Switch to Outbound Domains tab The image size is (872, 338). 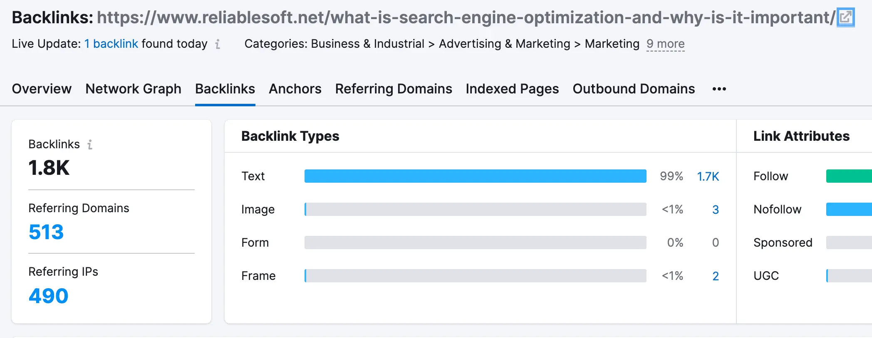point(634,89)
